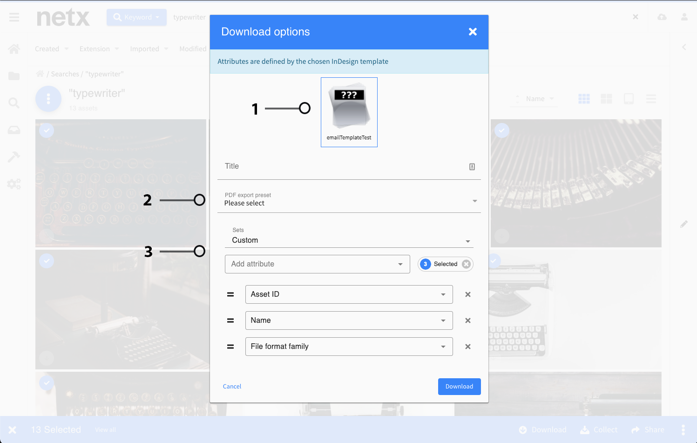The image size is (697, 443).
Task: Click Collect in the bottom selection bar
Action: [x=599, y=430]
